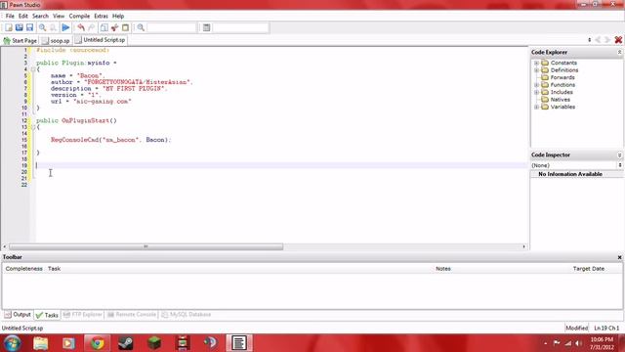Click the Notes column header

pyautogui.click(x=442, y=269)
